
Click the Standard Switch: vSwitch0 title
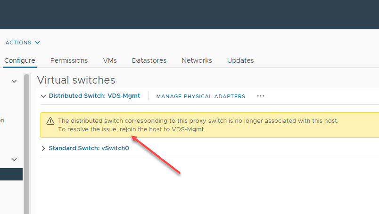point(89,148)
